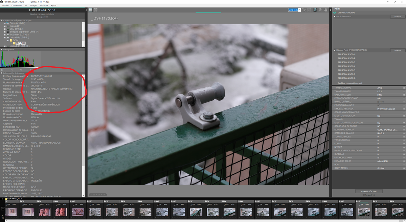406x222 pixels.
Task: Click the 1x actual size icon
Action: [304, 10]
